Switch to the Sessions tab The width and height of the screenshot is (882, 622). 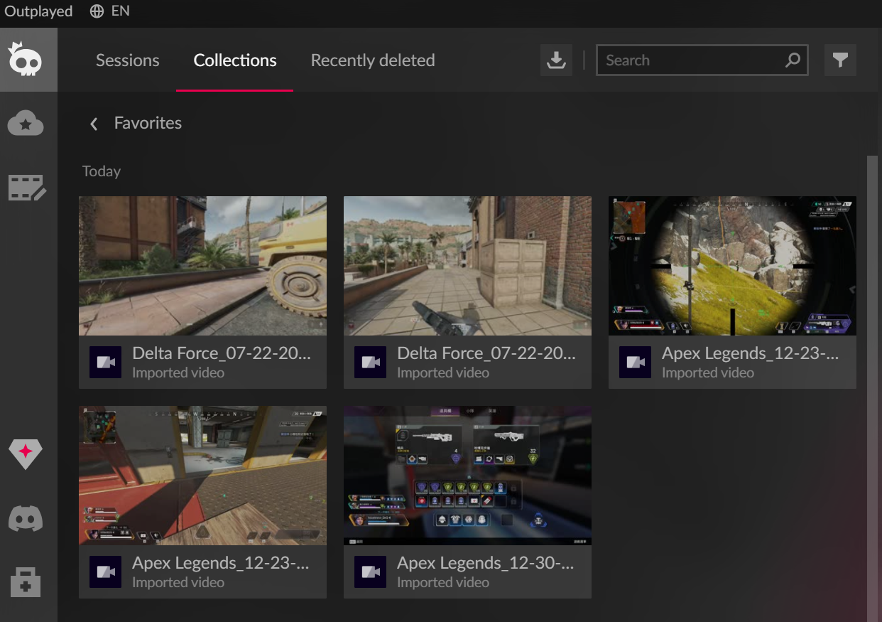(128, 60)
